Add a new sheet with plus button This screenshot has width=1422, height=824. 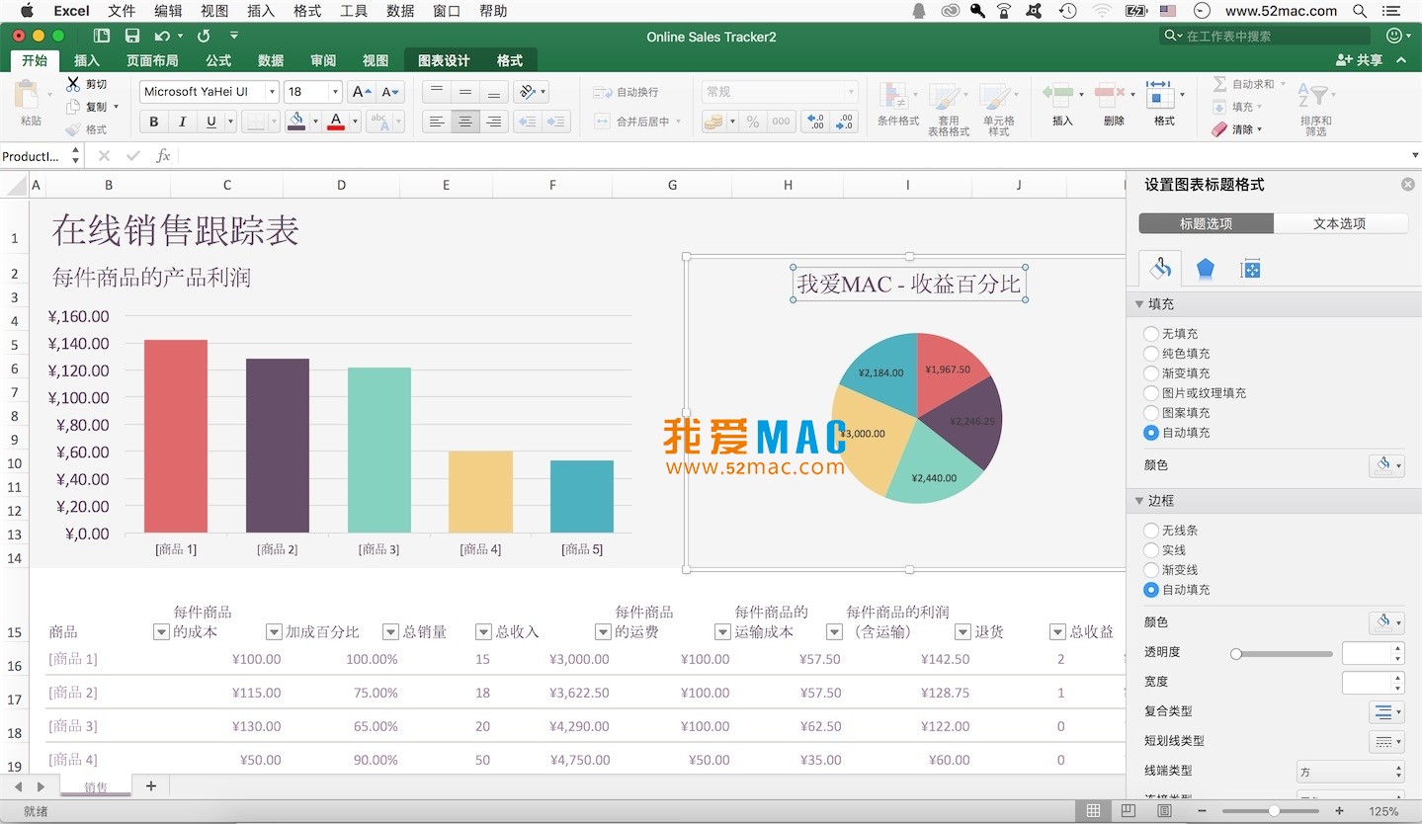[151, 786]
